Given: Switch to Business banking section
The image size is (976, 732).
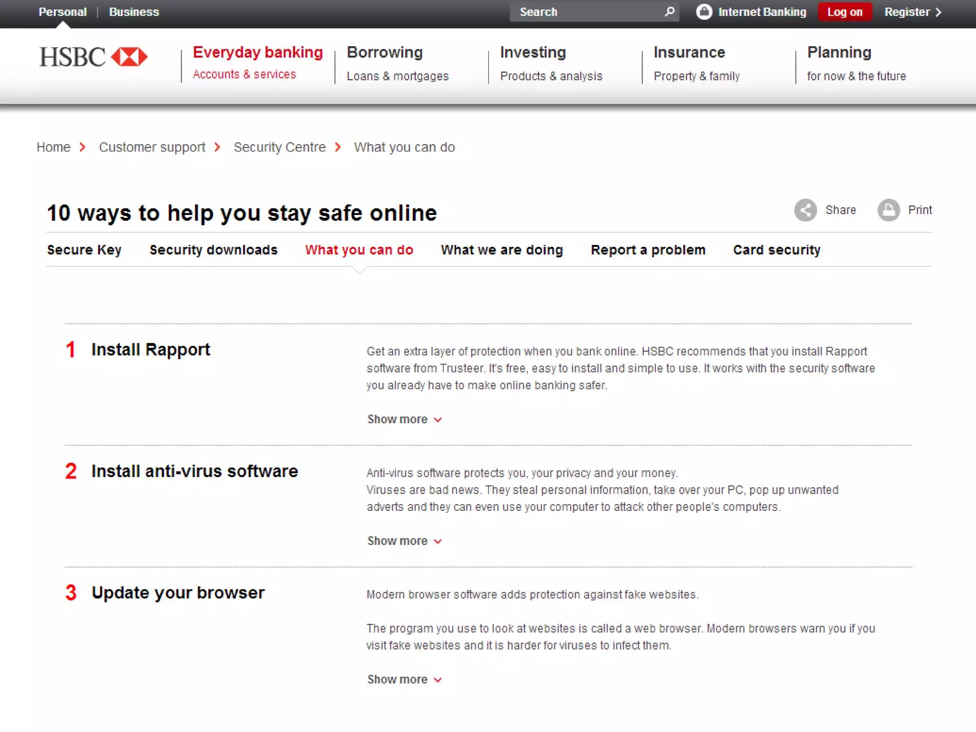Looking at the screenshot, I should pyautogui.click(x=134, y=12).
